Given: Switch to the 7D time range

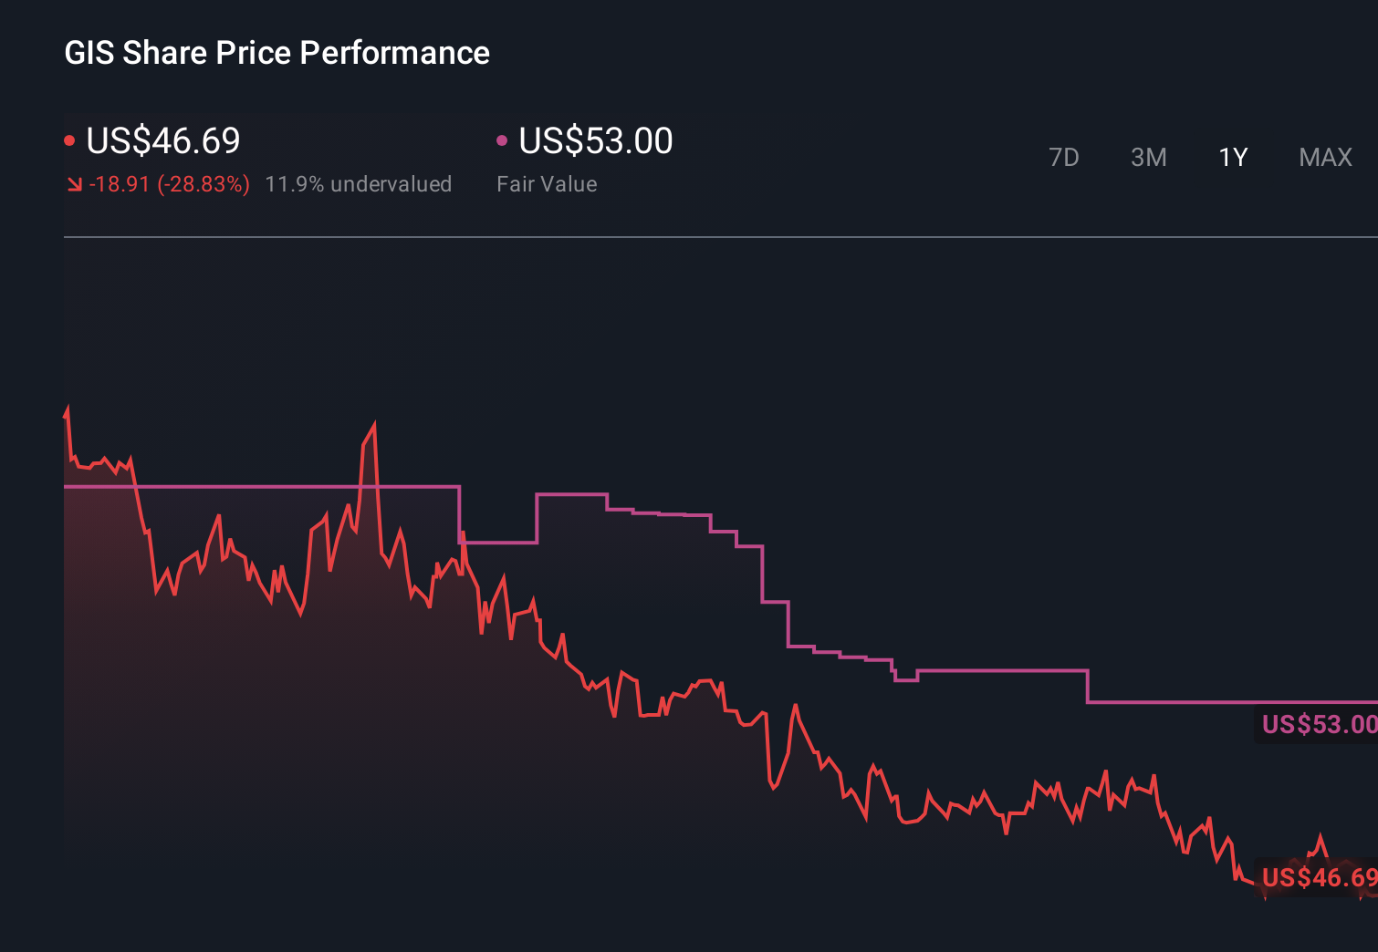Looking at the screenshot, I should (1064, 157).
